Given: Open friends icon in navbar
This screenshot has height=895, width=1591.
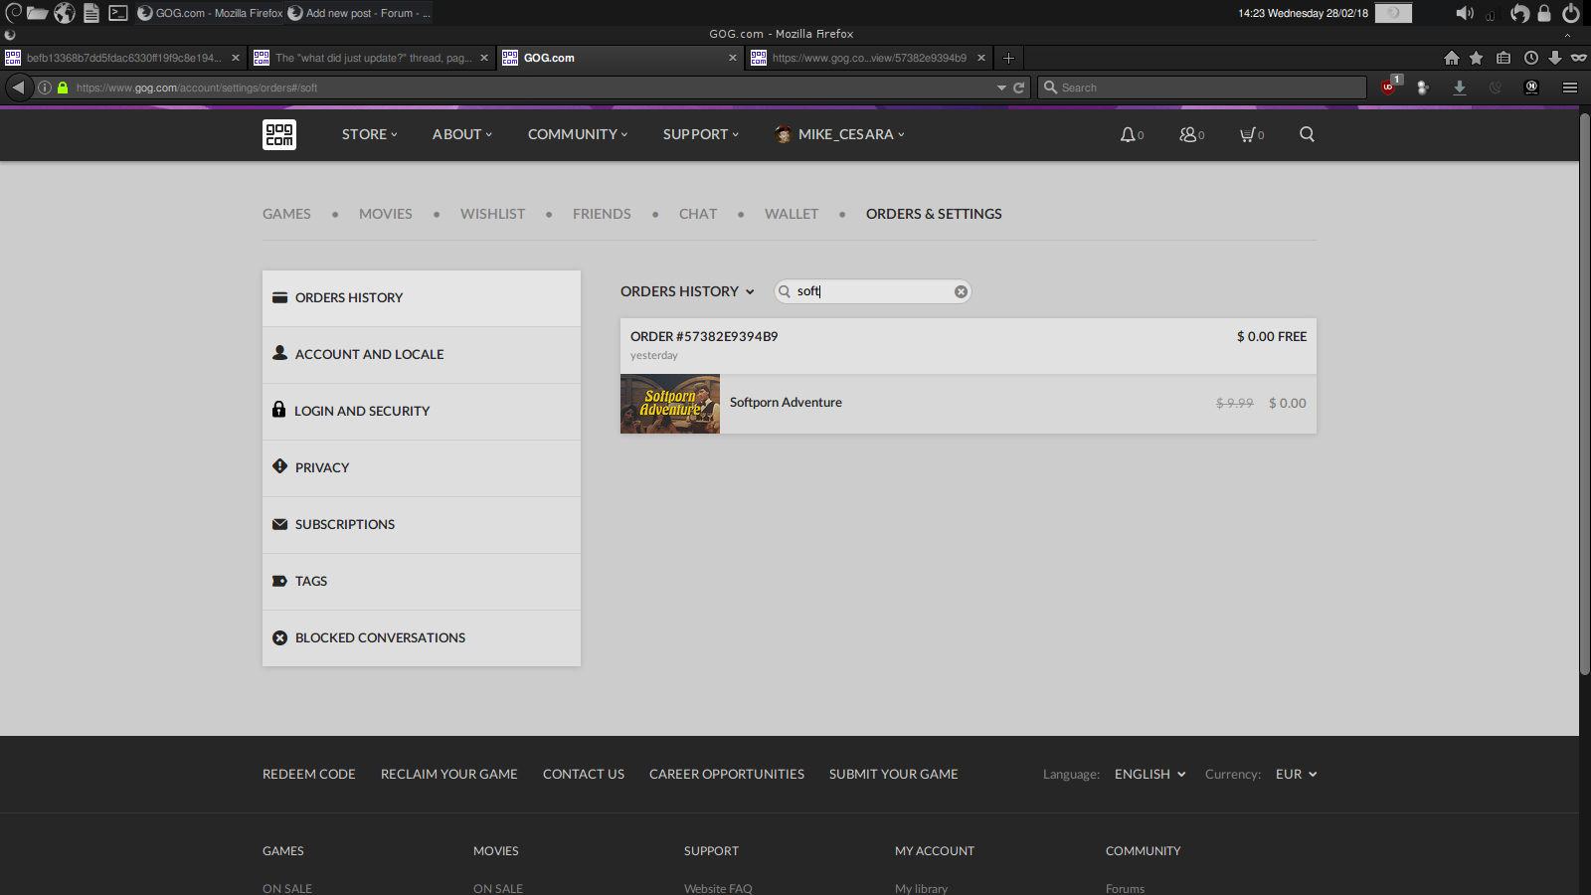Looking at the screenshot, I should click(1187, 134).
